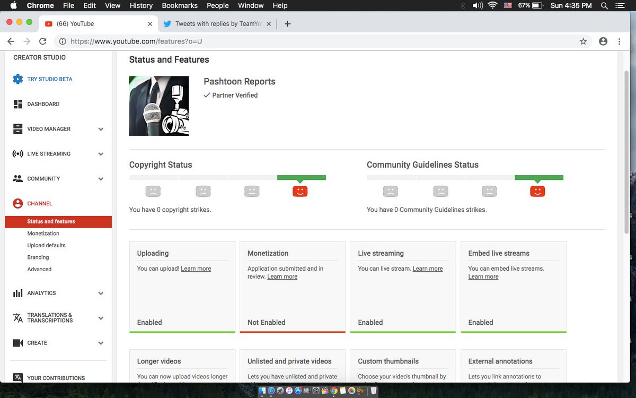This screenshot has width=636, height=398.
Task: Click the Longer videos card heading
Action: pyautogui.click(x=159, y=361)
